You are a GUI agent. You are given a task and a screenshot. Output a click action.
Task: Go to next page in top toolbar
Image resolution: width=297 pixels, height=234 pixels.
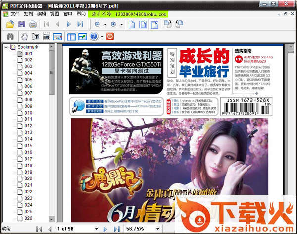pyautogui.click(x=70, y=24)
